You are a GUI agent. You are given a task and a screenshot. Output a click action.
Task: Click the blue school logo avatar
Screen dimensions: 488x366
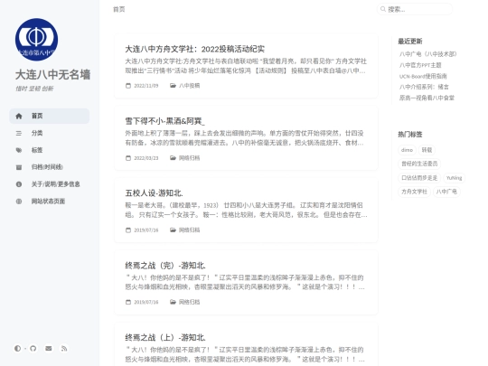[x=36, y=40]
